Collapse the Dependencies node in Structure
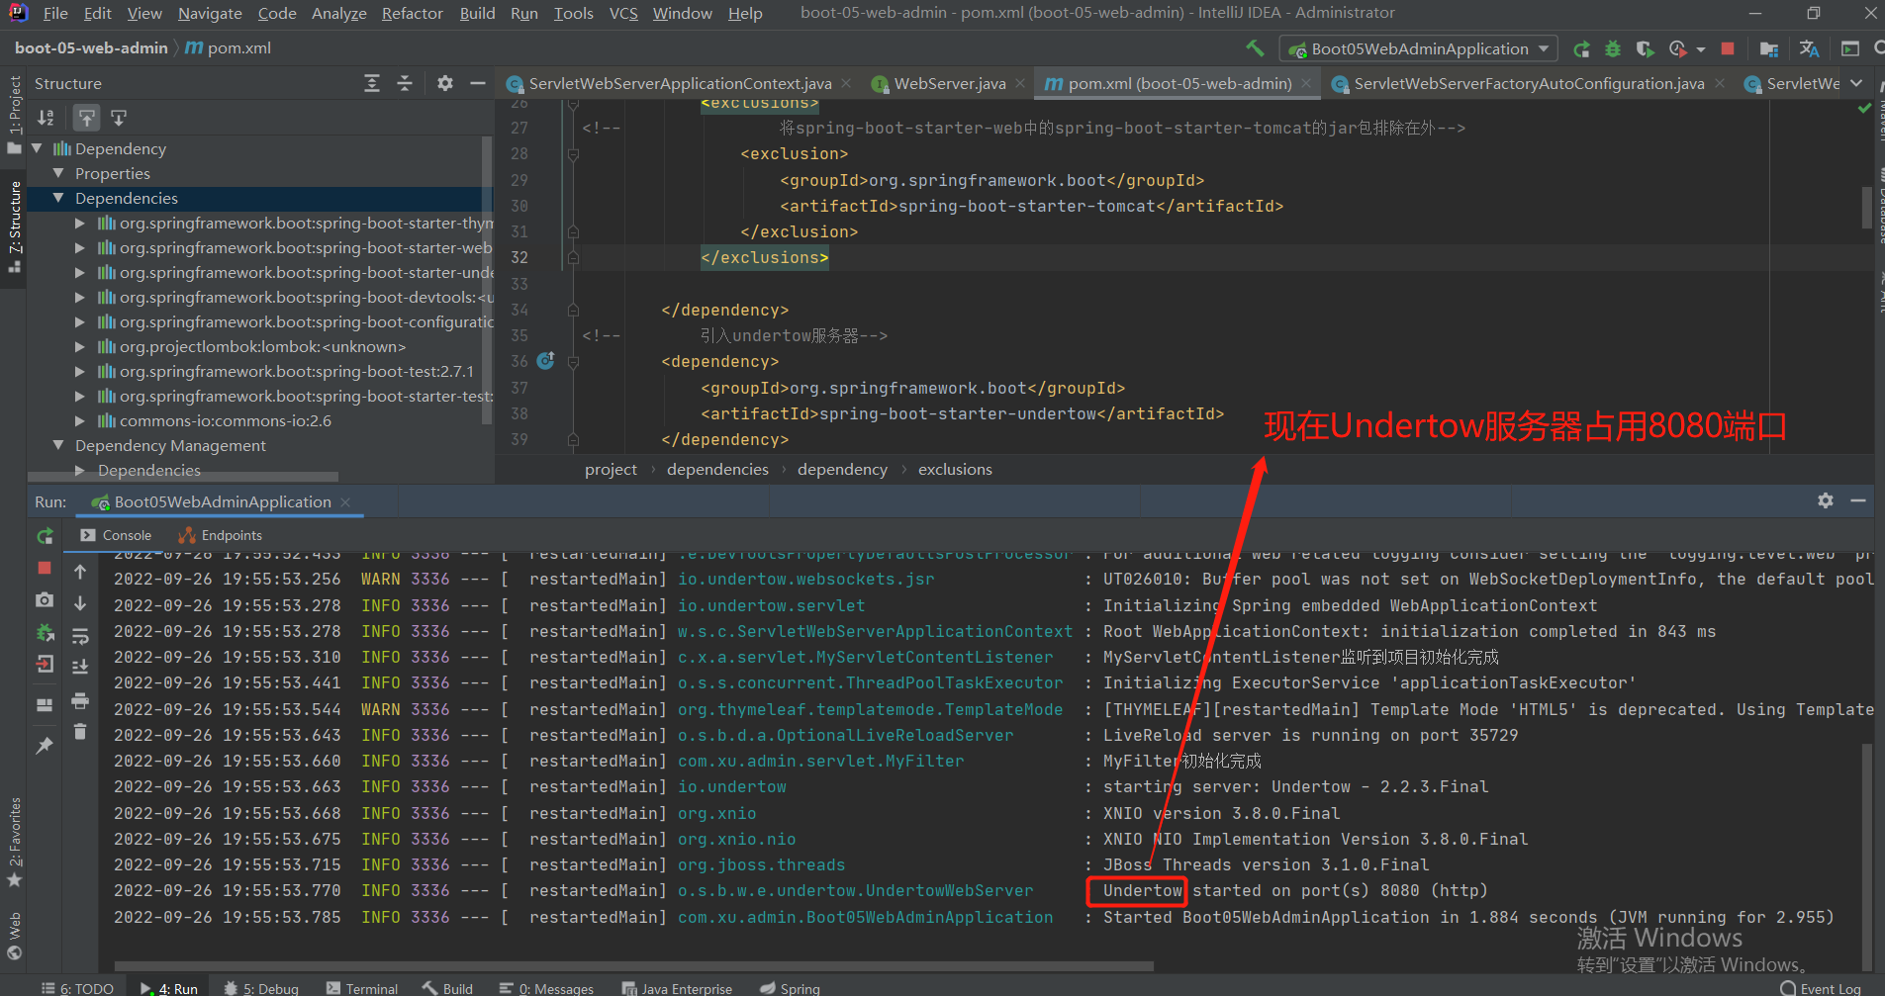The width and height of the screenshot is (1885, 996). click(58, 198)
